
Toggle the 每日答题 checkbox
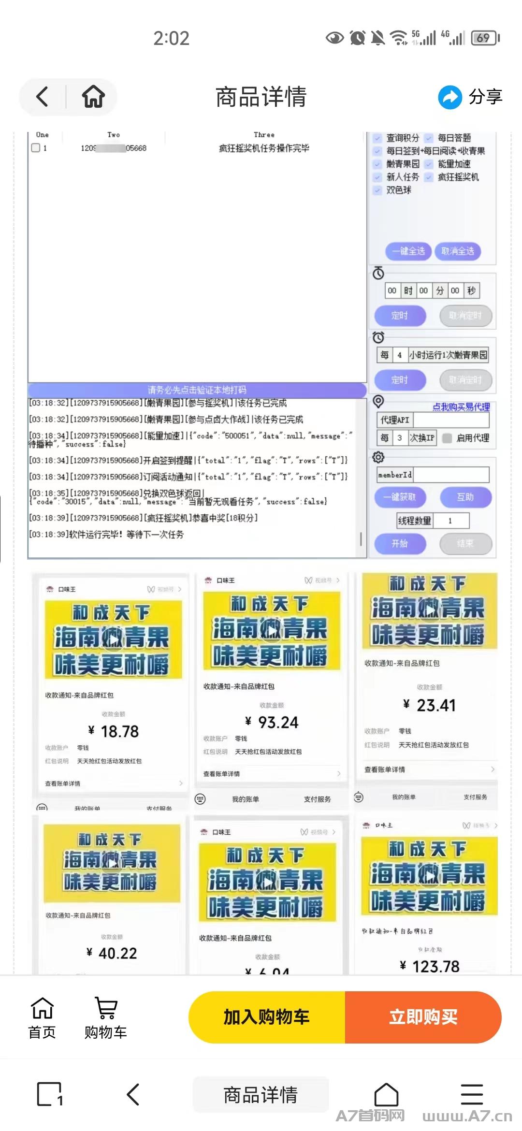coord(429,138)
